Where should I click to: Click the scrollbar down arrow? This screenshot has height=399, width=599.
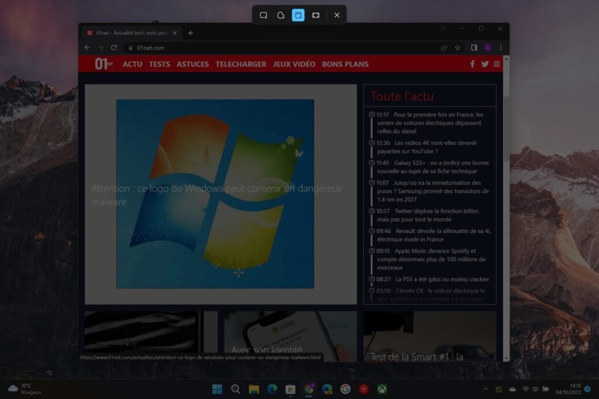[507, 359]
